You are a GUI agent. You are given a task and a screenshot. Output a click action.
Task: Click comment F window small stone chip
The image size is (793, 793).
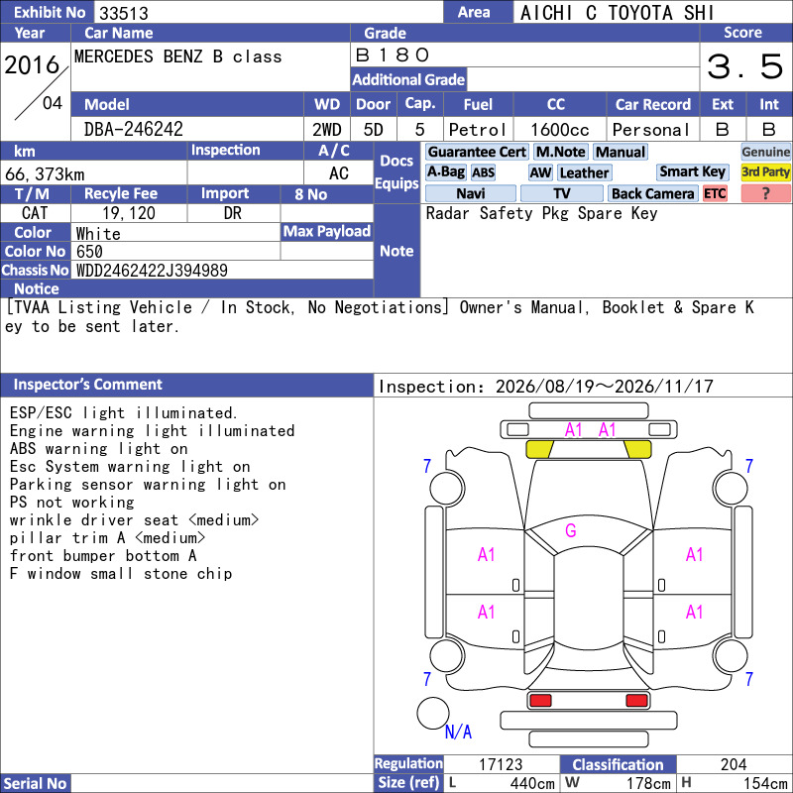(x=121, y=574)
